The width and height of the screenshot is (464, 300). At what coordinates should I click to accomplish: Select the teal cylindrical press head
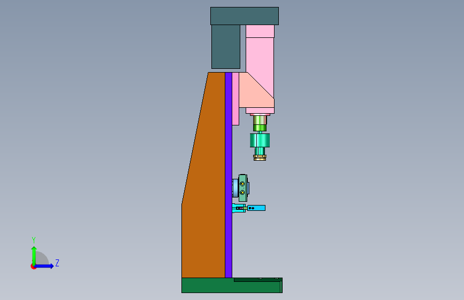coord(260,140)
